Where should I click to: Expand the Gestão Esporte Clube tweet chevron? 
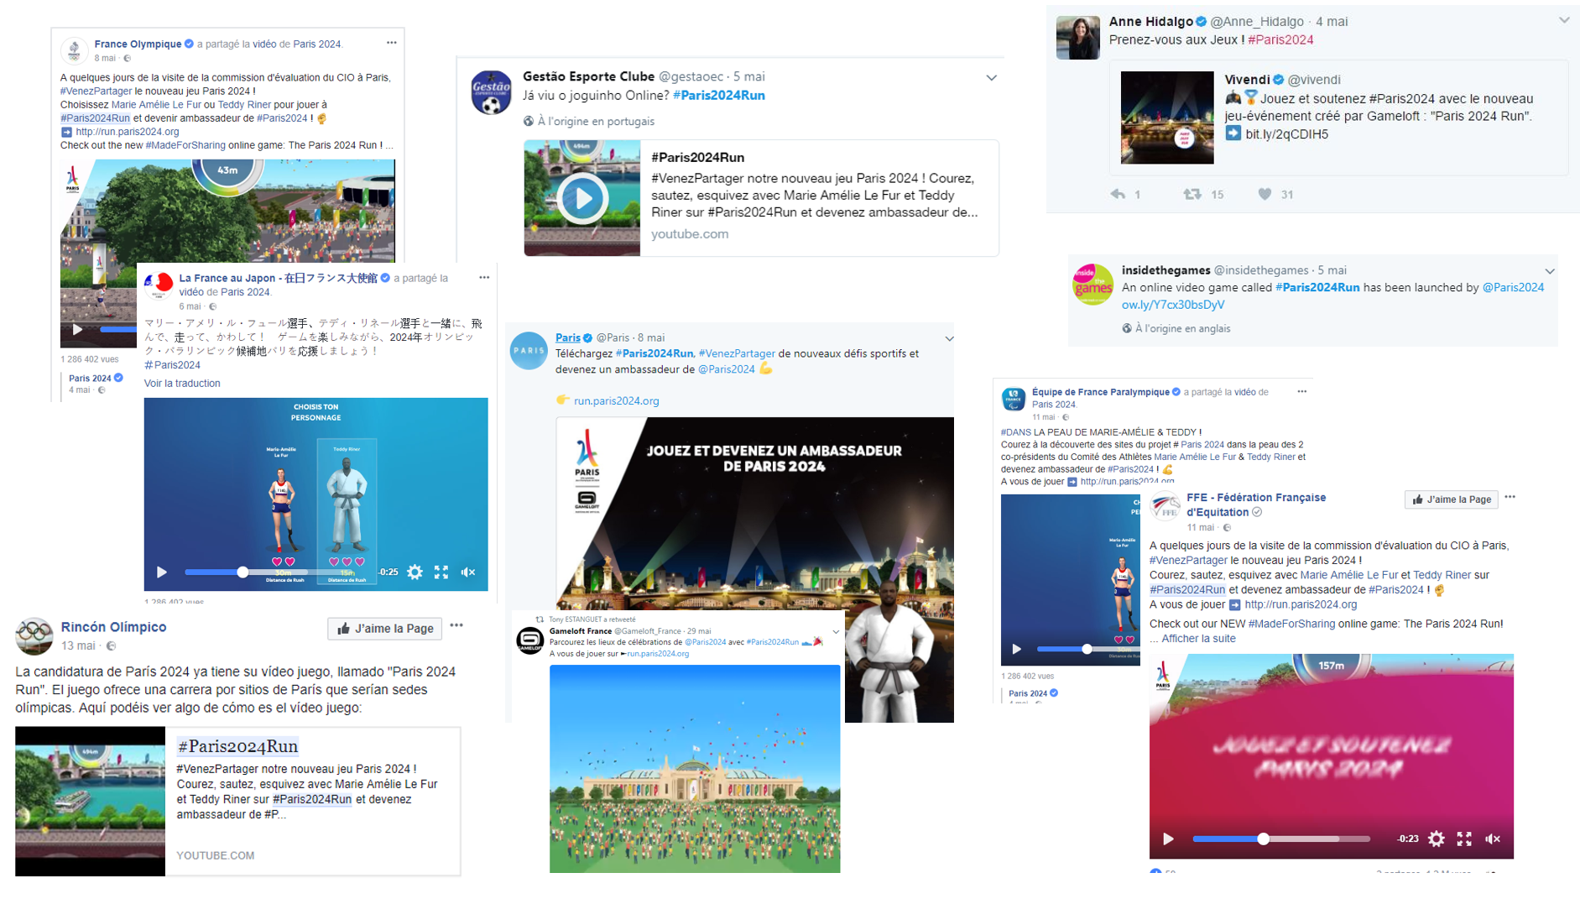tap(991, 78)
